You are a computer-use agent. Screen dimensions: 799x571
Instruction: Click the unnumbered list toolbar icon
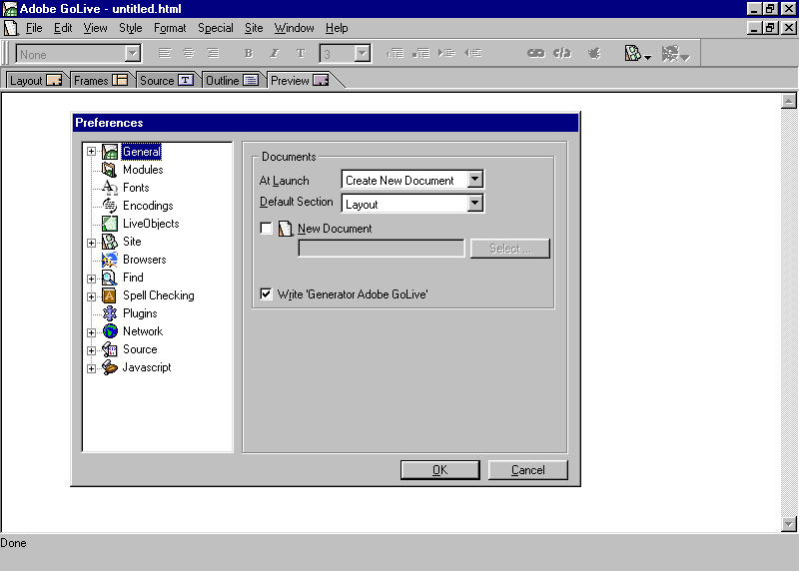420,53
